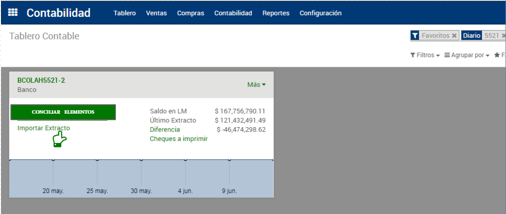
Task: Go to the Compras menu
Action: [x=191, y=13]
